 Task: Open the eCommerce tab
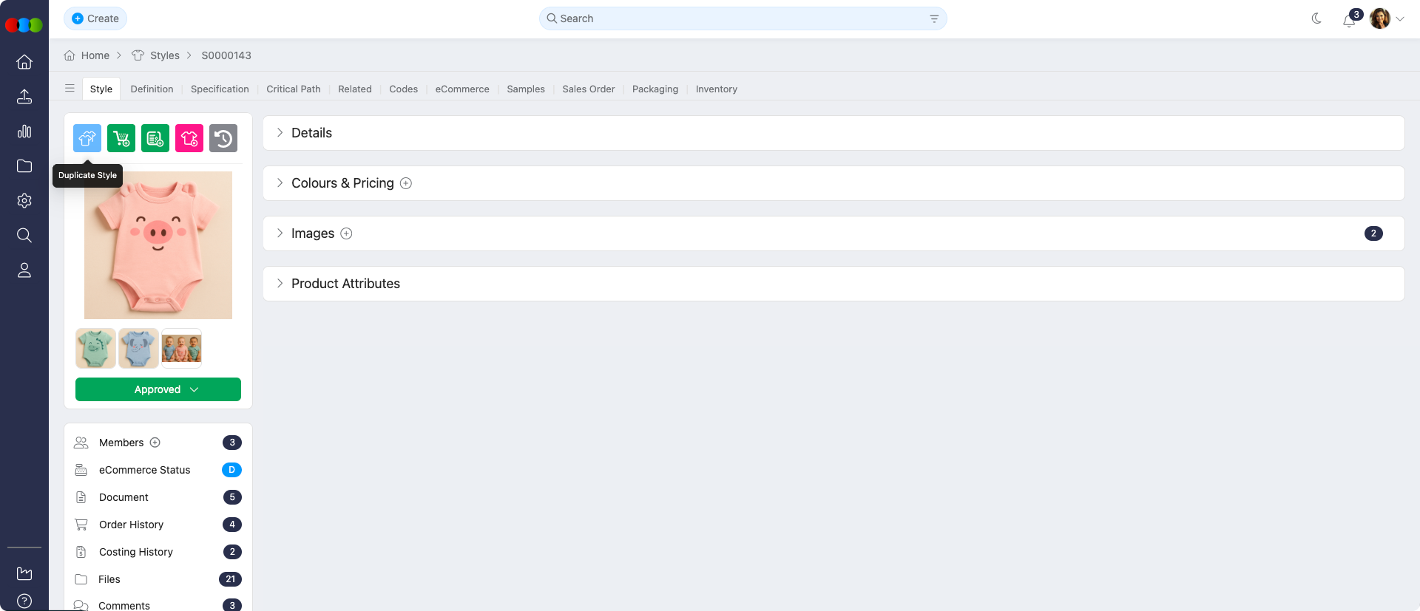461,89
